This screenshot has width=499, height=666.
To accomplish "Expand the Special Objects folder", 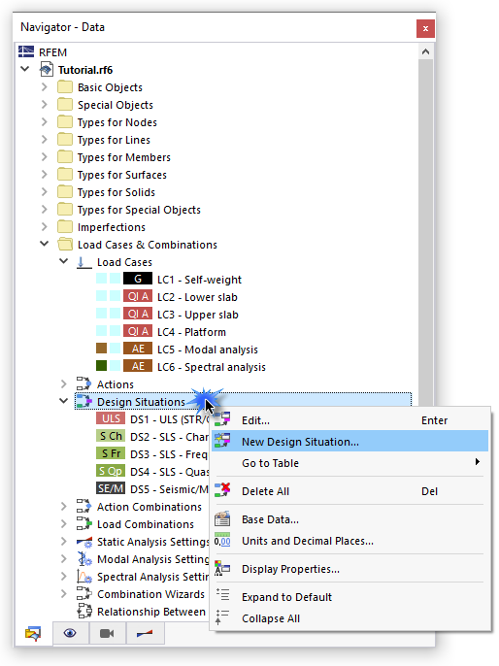I will click(x=44, y=104).
